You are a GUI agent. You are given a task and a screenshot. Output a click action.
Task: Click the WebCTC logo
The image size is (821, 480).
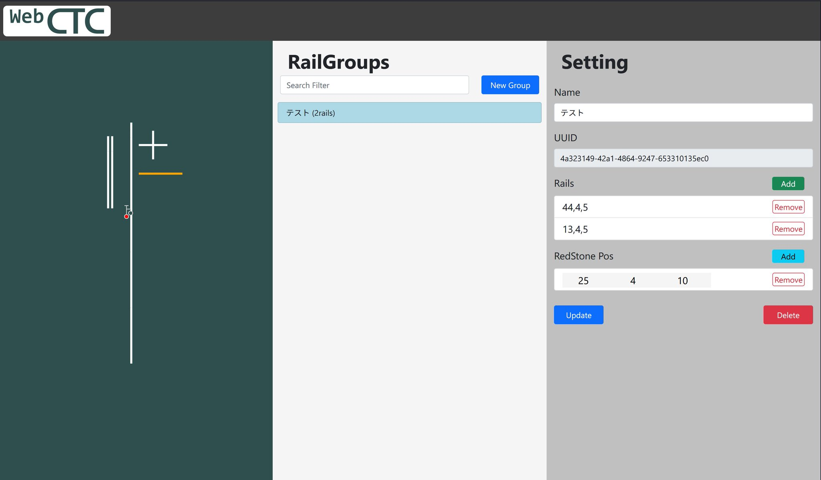click(57, 21)
